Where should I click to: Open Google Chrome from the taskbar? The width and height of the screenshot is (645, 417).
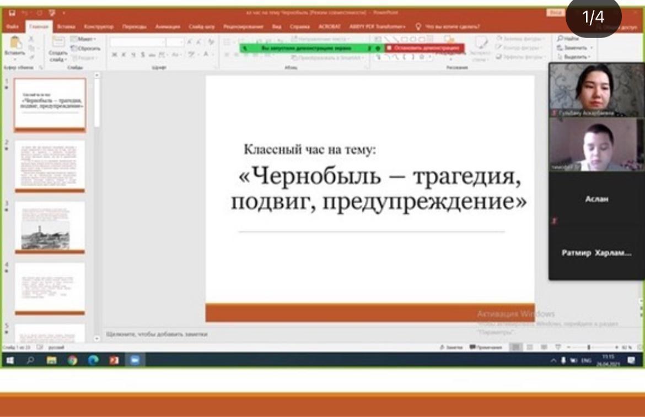[x=73, y=360]
